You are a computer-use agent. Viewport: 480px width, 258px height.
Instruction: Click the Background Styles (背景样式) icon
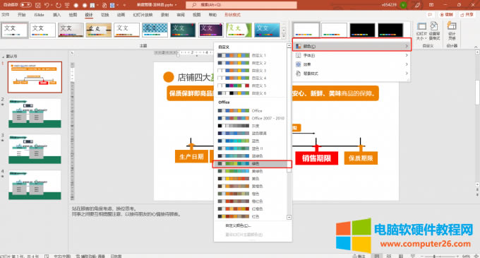(x=299, y=74)
